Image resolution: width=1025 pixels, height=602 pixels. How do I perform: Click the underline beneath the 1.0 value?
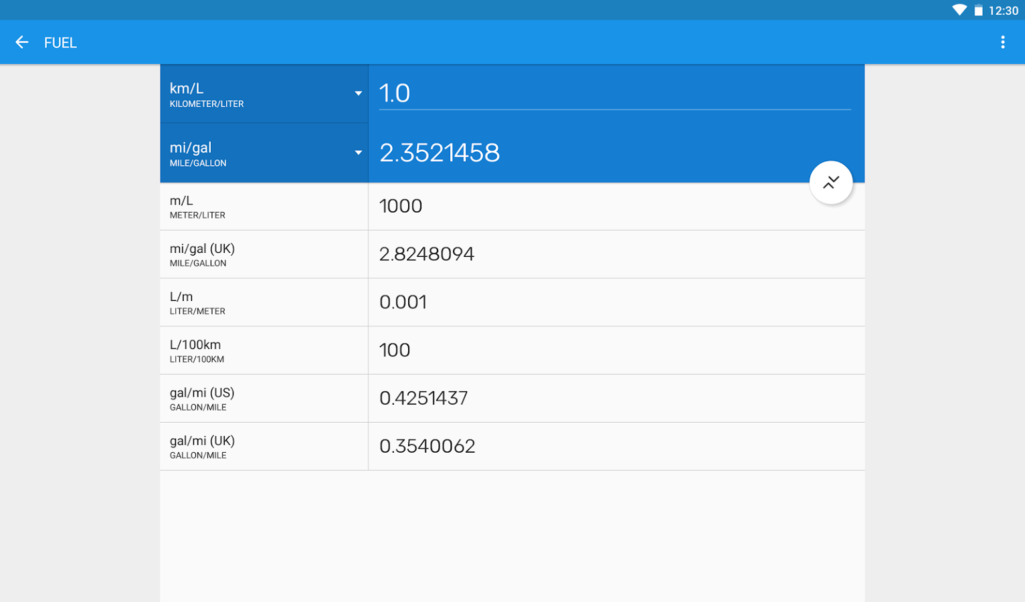tap(614, 110)
